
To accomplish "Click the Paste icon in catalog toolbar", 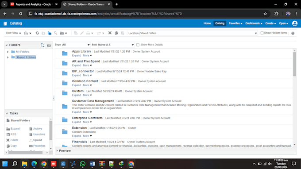I will 123,33.
